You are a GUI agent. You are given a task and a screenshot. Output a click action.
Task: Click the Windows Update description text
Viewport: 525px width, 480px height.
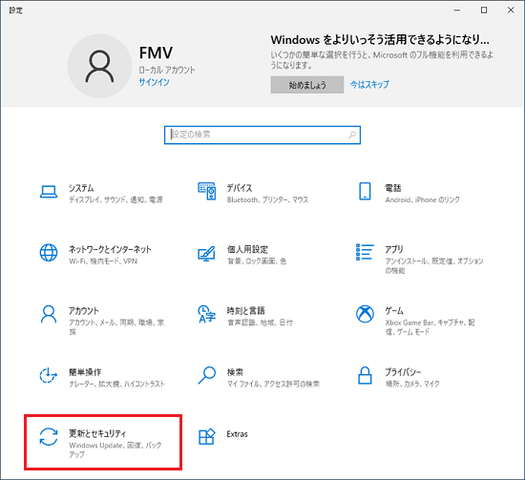(x=115, y=449)
